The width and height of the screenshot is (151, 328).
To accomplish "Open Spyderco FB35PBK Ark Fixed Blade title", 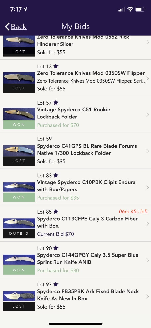I will point(88,295).
